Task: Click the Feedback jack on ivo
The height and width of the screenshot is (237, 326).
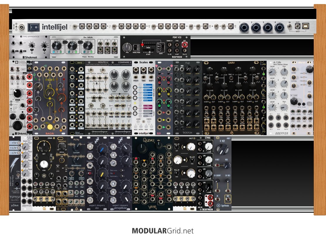Action: (90, 165)
